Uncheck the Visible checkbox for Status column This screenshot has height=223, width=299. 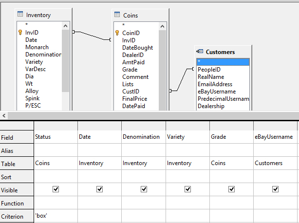point(56,189)
